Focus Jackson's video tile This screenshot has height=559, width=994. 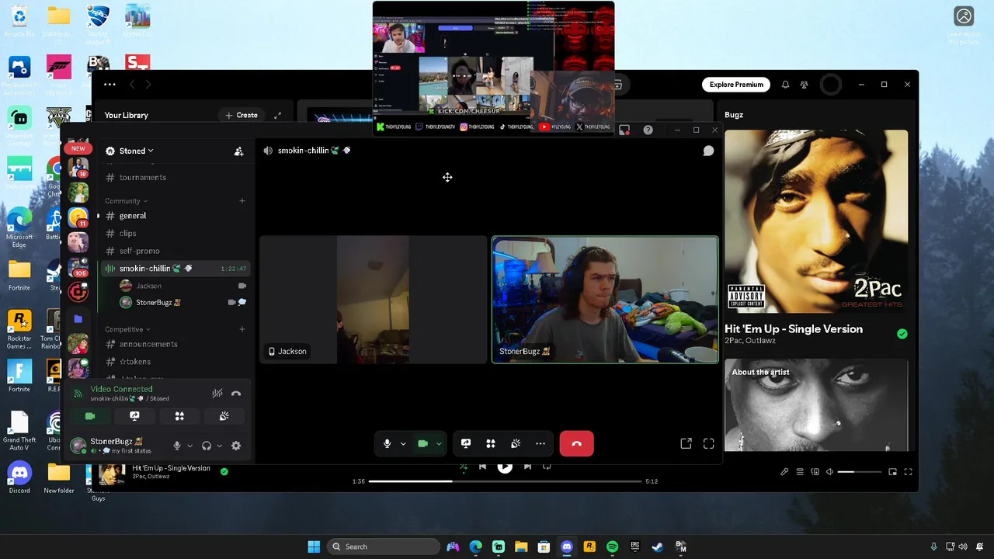click(x=373, y=300)
